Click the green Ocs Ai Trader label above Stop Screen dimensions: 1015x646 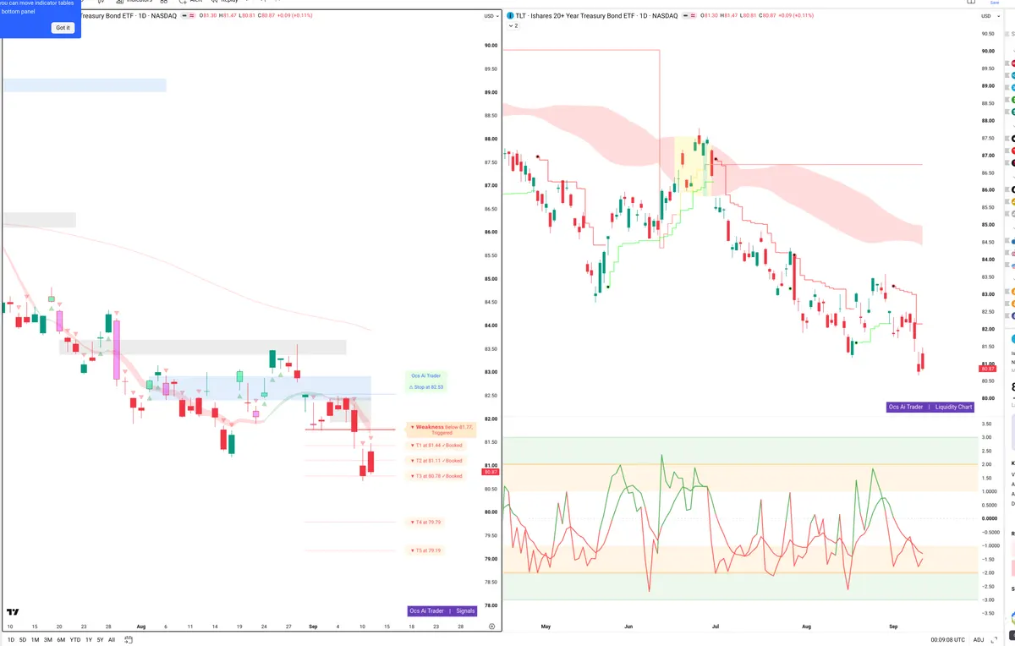pyautogui.click(x=426, y=375)
